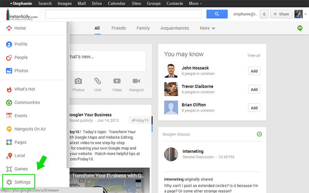Click the What's Hot flame icon
Viewport: 309px width, 193px height.
9,89
